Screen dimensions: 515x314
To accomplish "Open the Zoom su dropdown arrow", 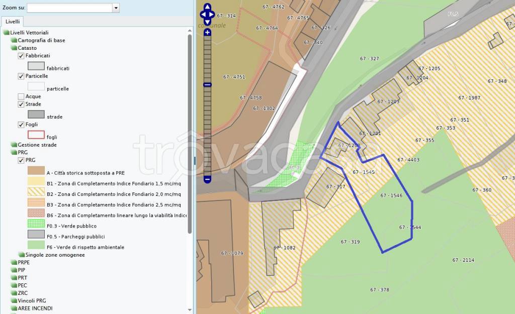I will coord(116,8).
